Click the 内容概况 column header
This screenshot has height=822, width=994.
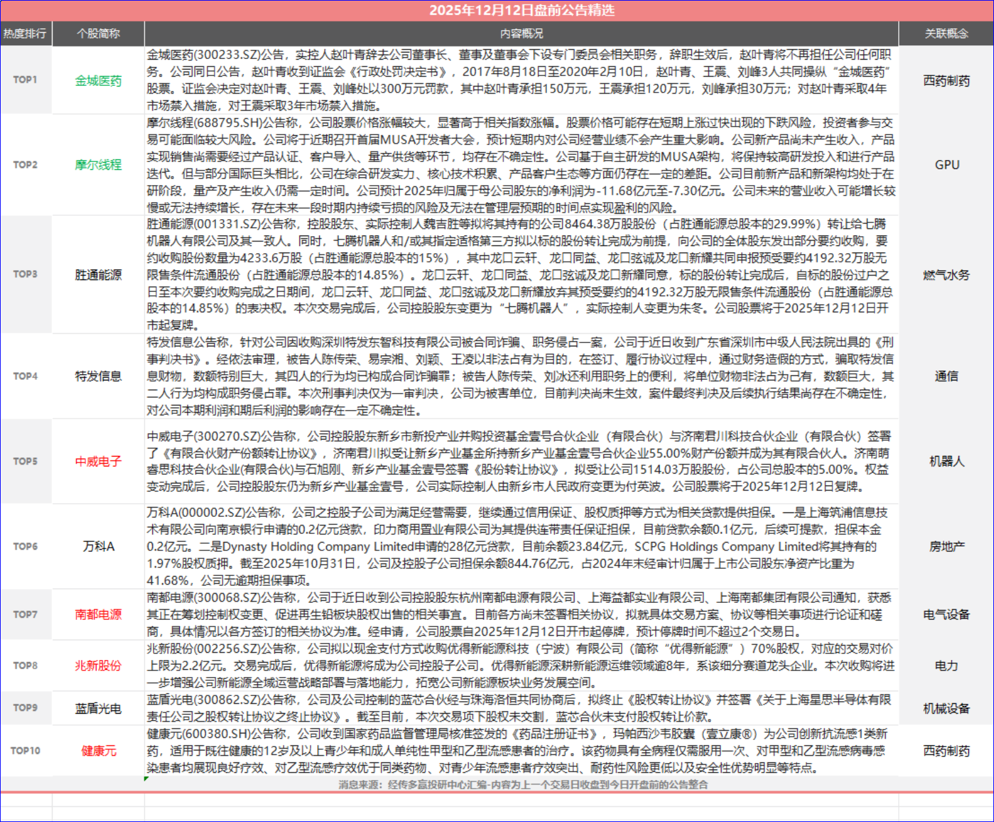point(521,33)
